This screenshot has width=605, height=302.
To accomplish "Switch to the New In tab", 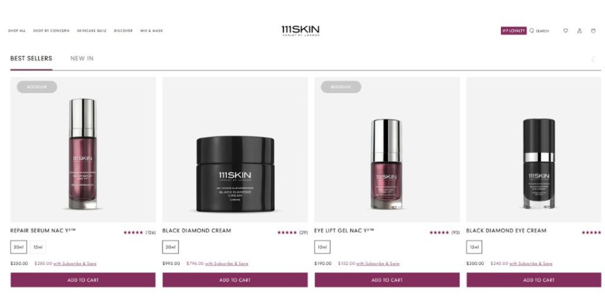I will pyautogui.click(x=82, y=59).
